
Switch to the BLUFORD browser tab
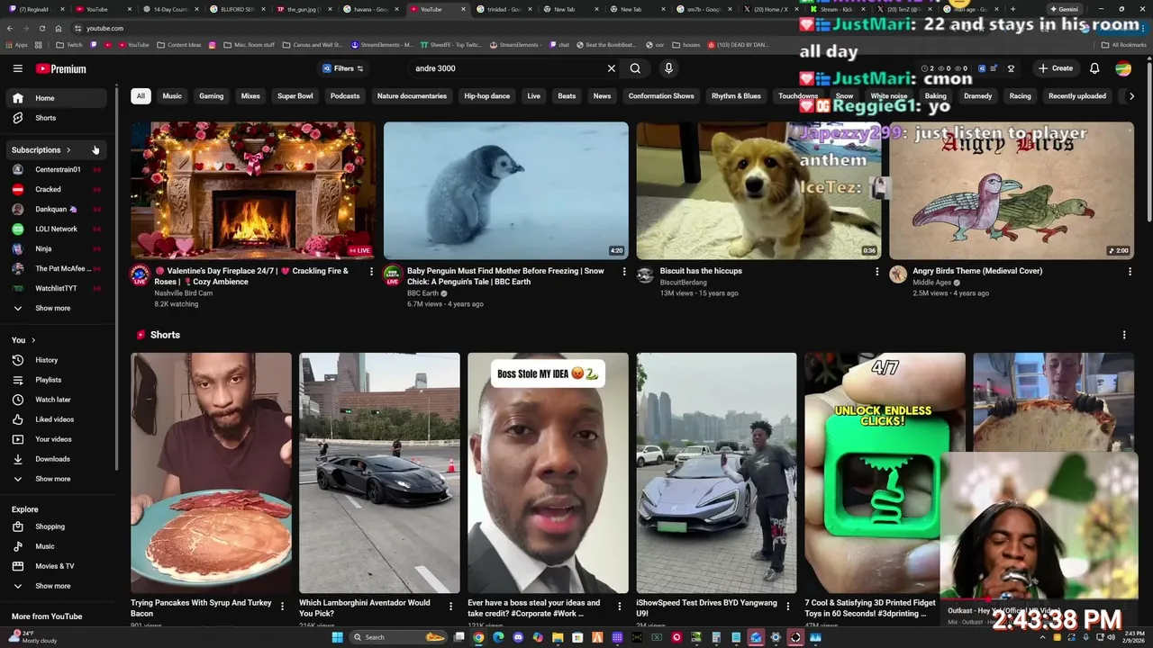[x=237, y=9]
